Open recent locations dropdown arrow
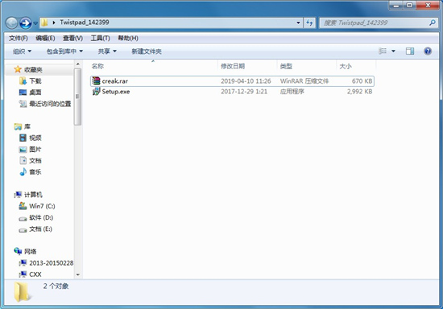Screen dimensions: 443x309 [x=35, y=23]
